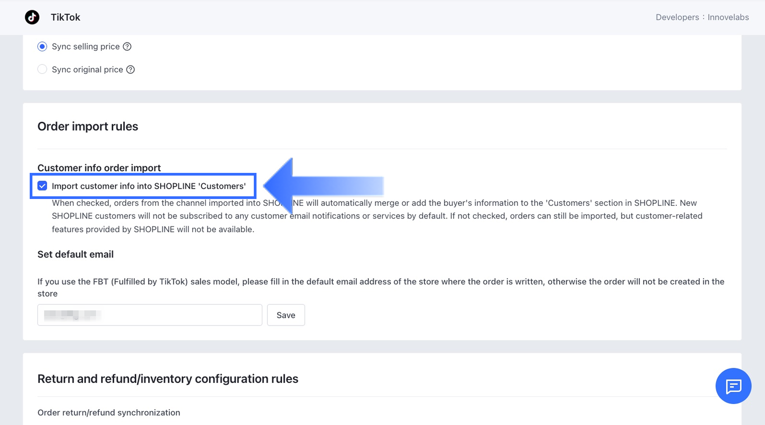The image size is (765, 425).
Task: Click the Customer info order import label
Action: click(x=99, y=168)
